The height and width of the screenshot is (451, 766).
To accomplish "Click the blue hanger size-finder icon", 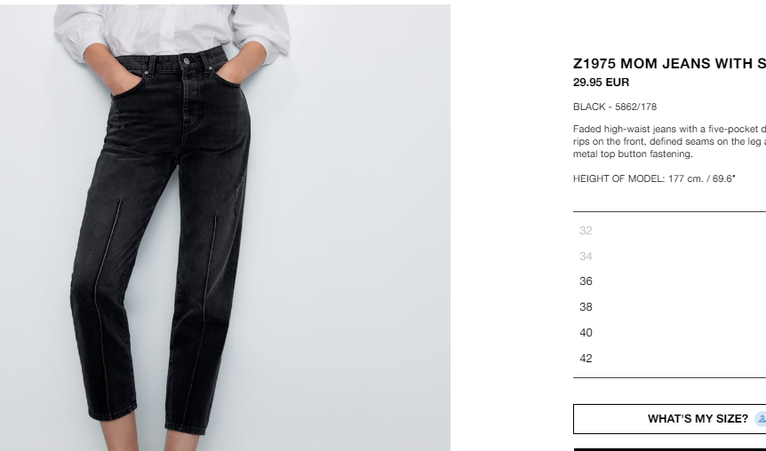I will coord(761,419).
